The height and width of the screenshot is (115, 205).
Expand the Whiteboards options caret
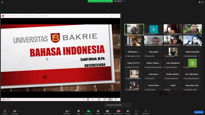coord(150,111)
